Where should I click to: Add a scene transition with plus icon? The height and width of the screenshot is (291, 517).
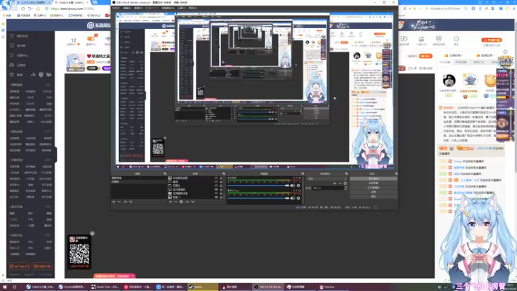click(335, 183)
